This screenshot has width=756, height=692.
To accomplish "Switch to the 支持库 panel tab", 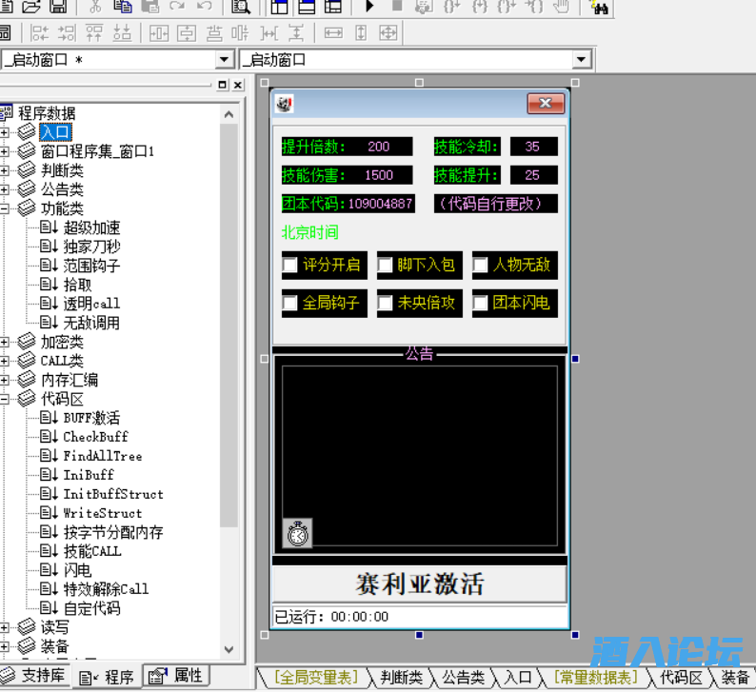I will 34,675.
